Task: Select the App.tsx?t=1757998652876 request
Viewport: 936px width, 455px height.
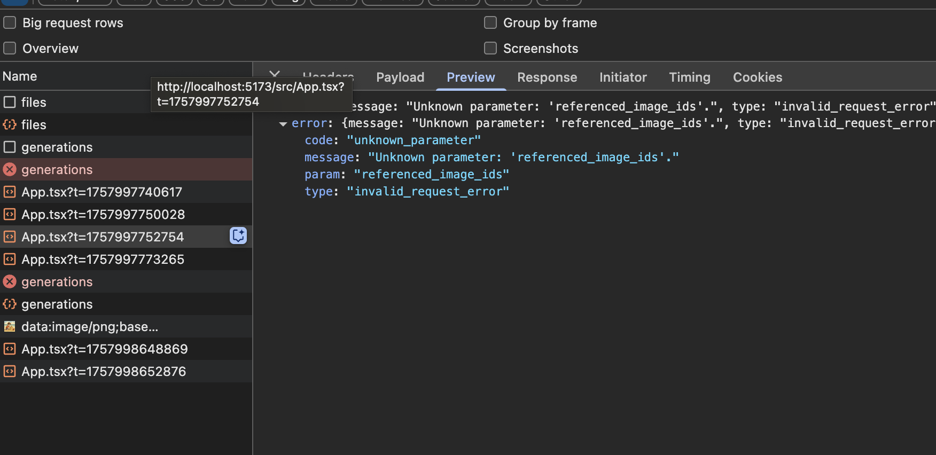Action: point(104,371)
